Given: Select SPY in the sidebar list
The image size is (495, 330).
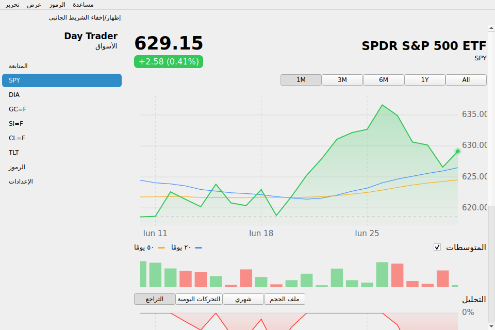Looking at the screenshot, I should coord(62,80).
